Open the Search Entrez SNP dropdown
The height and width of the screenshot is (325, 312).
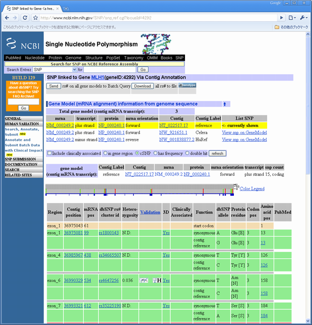click(x=55, y=69)
